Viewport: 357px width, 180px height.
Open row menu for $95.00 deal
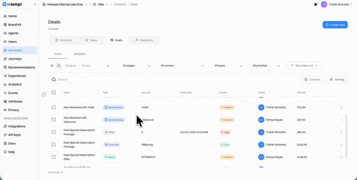pos(341,132)
